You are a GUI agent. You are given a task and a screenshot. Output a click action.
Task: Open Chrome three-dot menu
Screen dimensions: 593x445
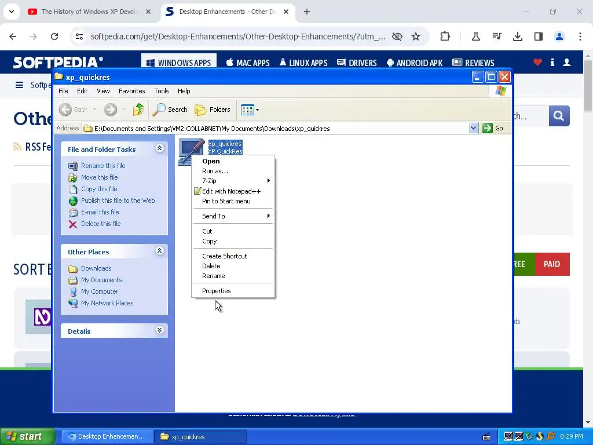point(580,37)
